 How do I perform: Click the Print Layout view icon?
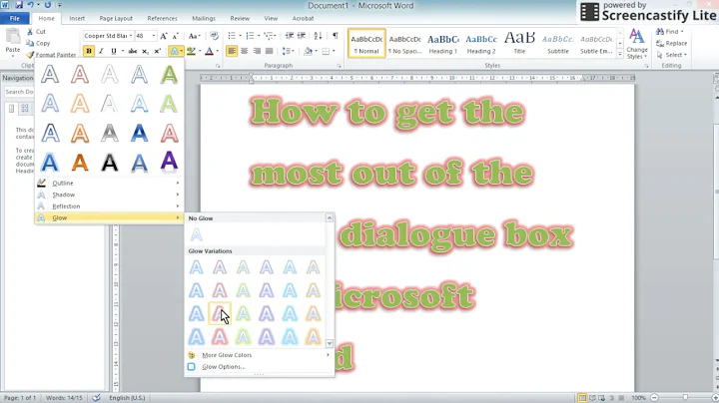pos(582,398)
